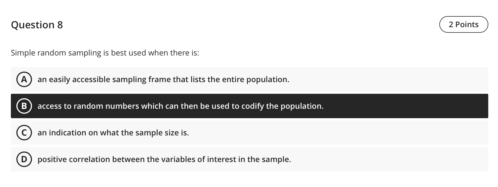This screenshot has height=187, width=498.
Task: Pick the answer mentioning indication of sample size
Action: (x=113, y=133)
